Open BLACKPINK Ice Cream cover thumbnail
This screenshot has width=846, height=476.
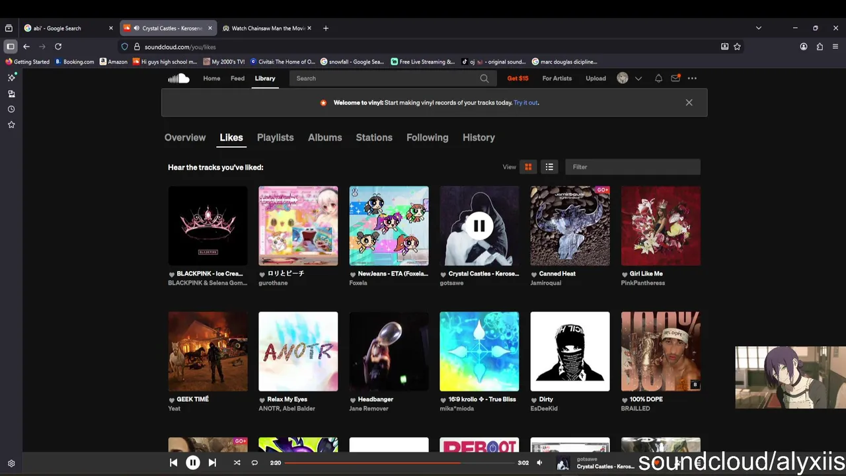pyautogui.click(x=208, y=226)
